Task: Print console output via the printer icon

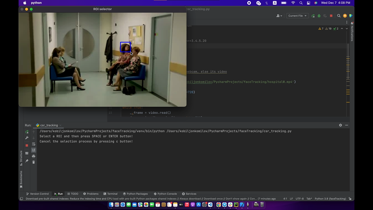Action: coord(34,156)
